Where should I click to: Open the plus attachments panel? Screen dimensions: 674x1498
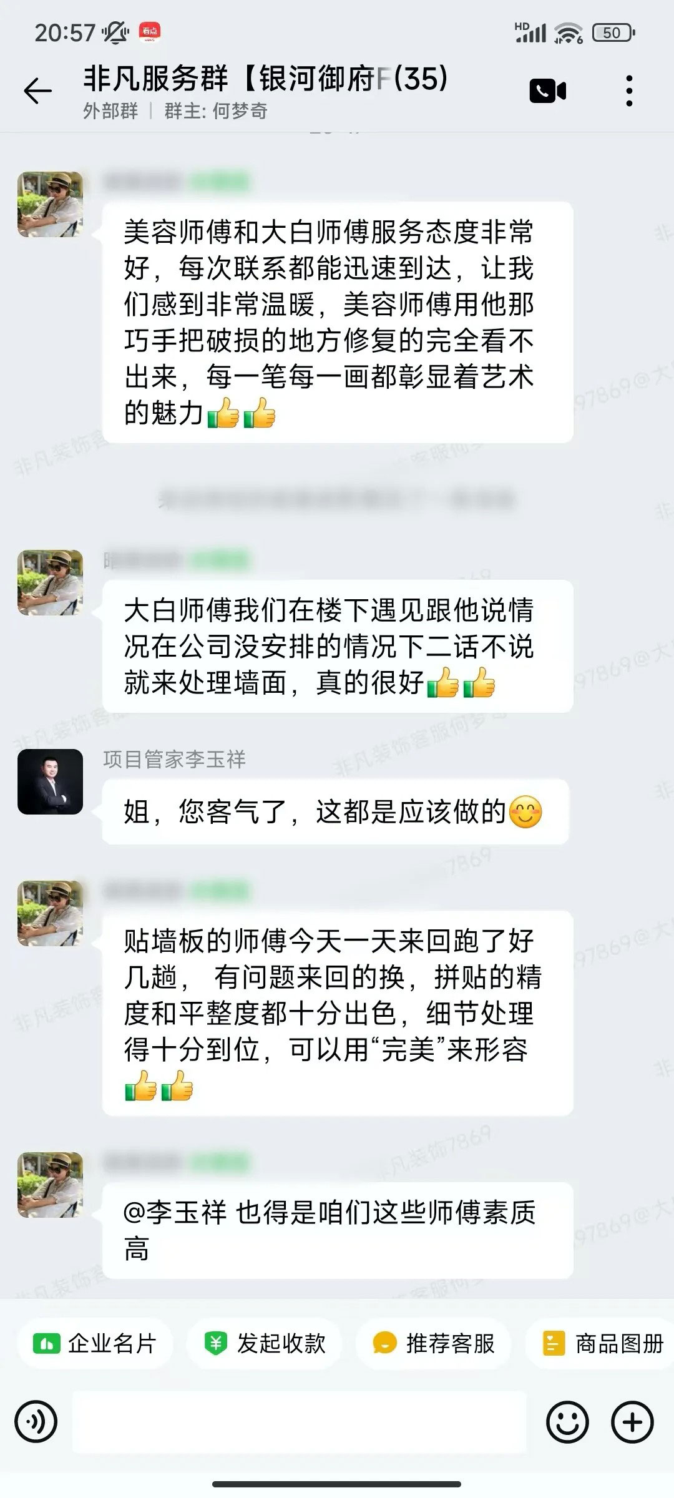632,1422
